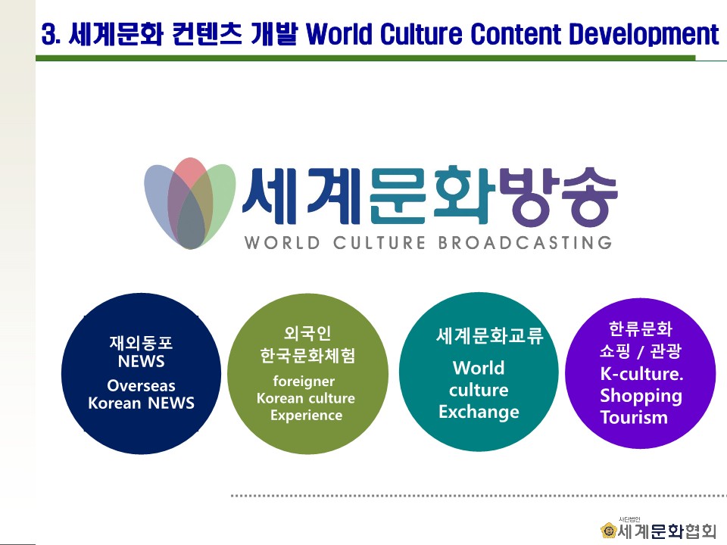727x545 pixels.
Task: Click the '세계문화교류' heading
Action: coord(490,335)
